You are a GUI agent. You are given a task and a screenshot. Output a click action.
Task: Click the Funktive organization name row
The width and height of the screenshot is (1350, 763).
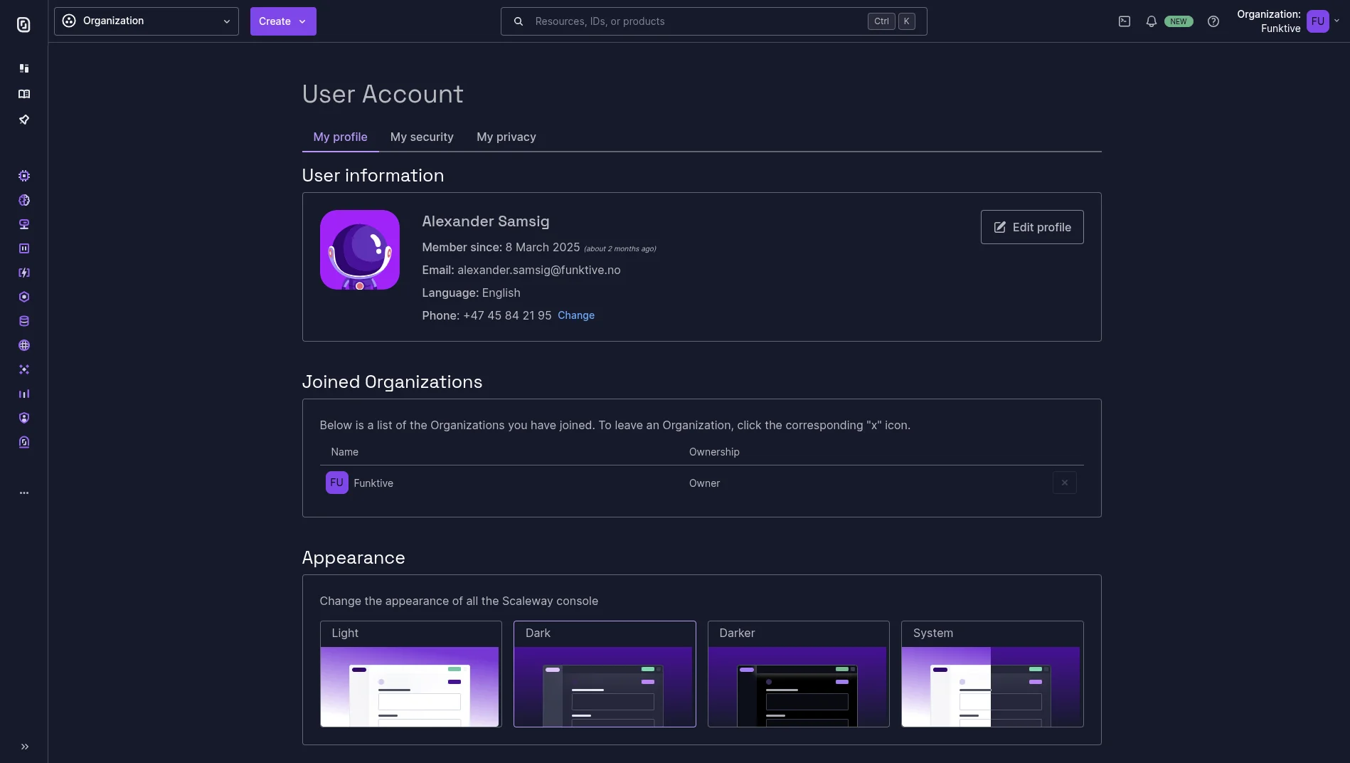702,483
